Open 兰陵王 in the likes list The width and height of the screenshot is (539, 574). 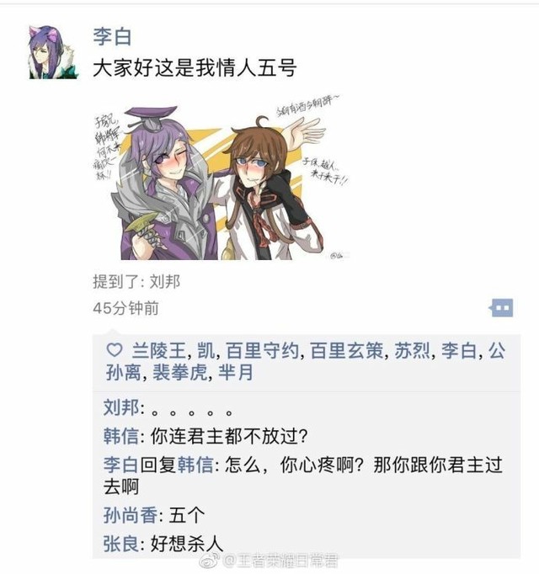point(158,350)
